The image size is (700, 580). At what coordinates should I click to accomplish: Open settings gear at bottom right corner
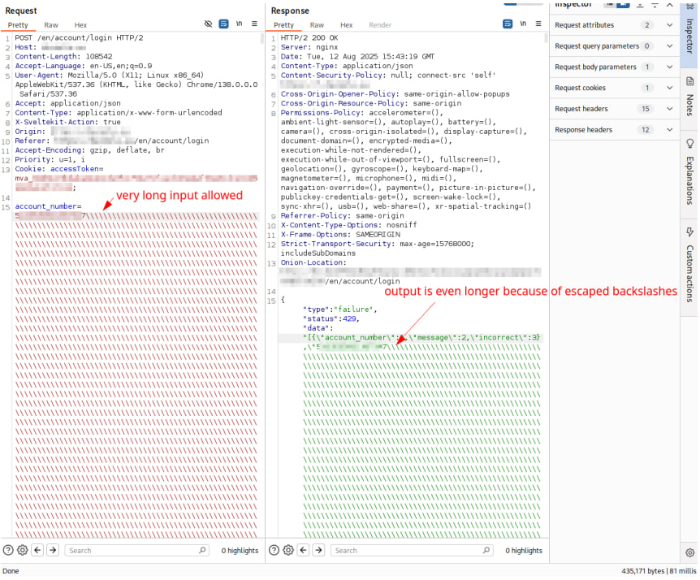click(689, 552)
